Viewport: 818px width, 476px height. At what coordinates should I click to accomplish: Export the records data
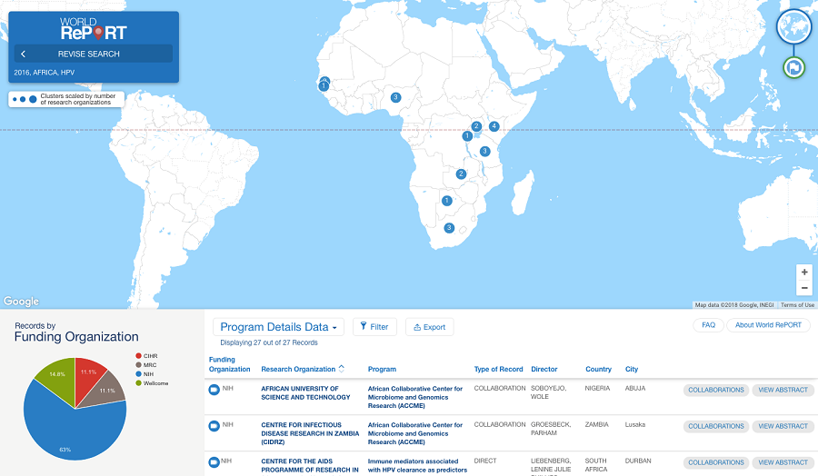pyautogui.click(x=429, y=327)
